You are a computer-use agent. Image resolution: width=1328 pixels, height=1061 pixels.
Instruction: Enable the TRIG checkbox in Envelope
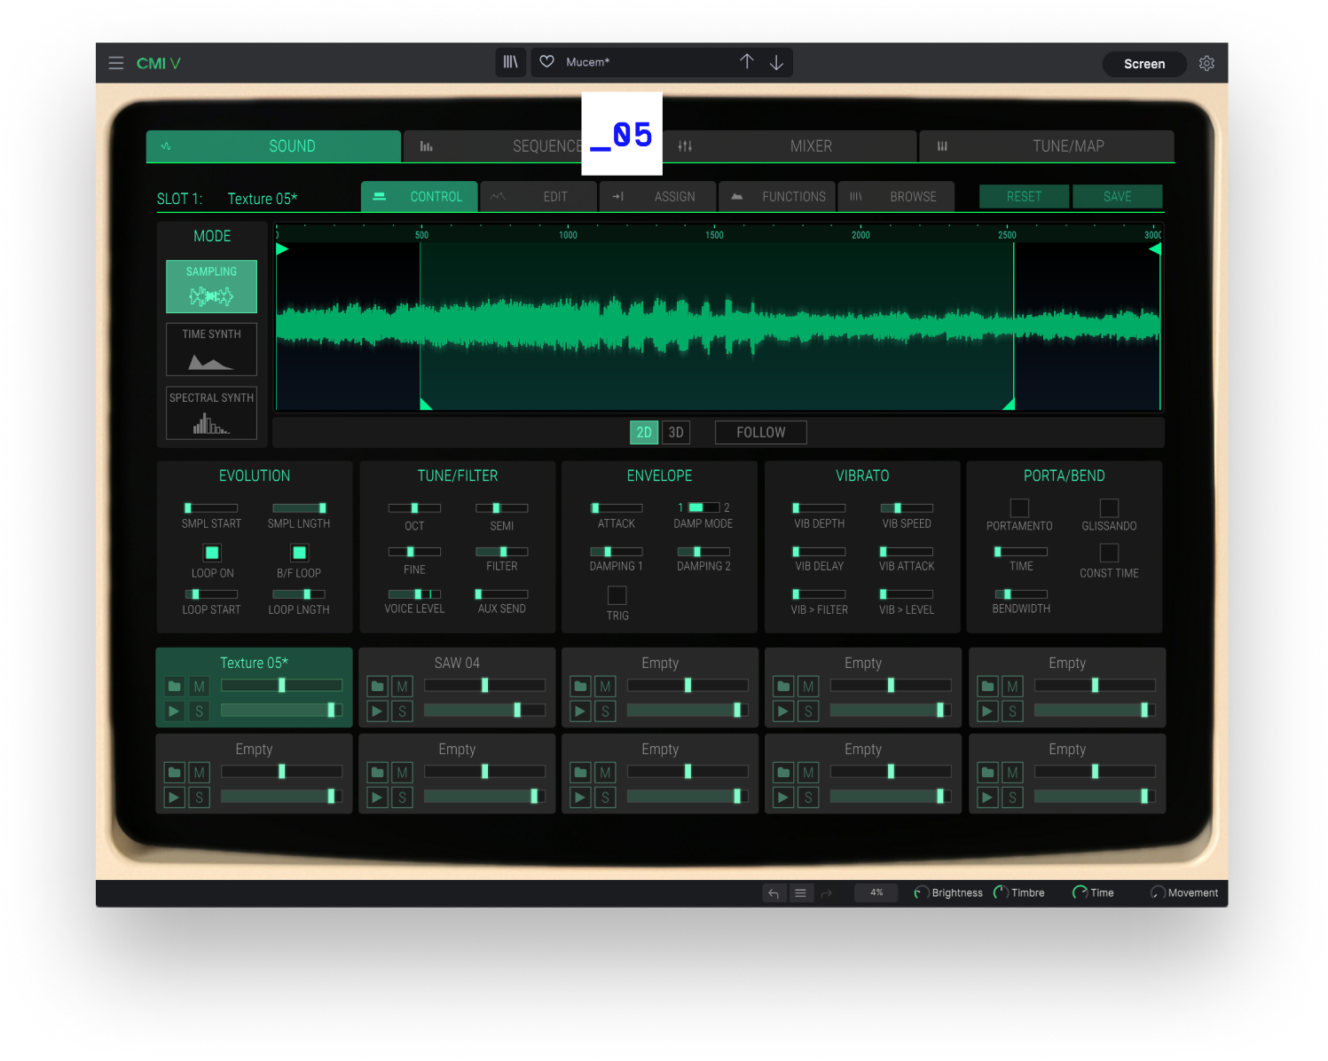(x=617, y=595)
